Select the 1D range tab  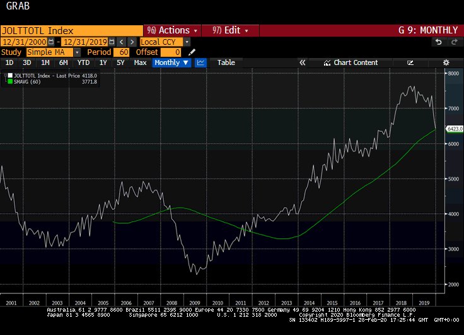point(9,62)
